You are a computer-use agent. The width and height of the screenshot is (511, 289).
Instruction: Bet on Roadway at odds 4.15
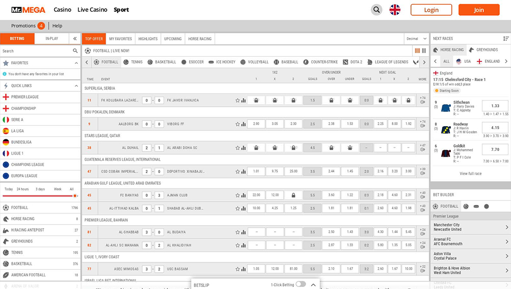tap(495, 128)
